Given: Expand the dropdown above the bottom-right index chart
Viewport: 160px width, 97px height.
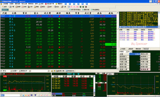Looking at the screenshot, I should (x=113, y=74).
